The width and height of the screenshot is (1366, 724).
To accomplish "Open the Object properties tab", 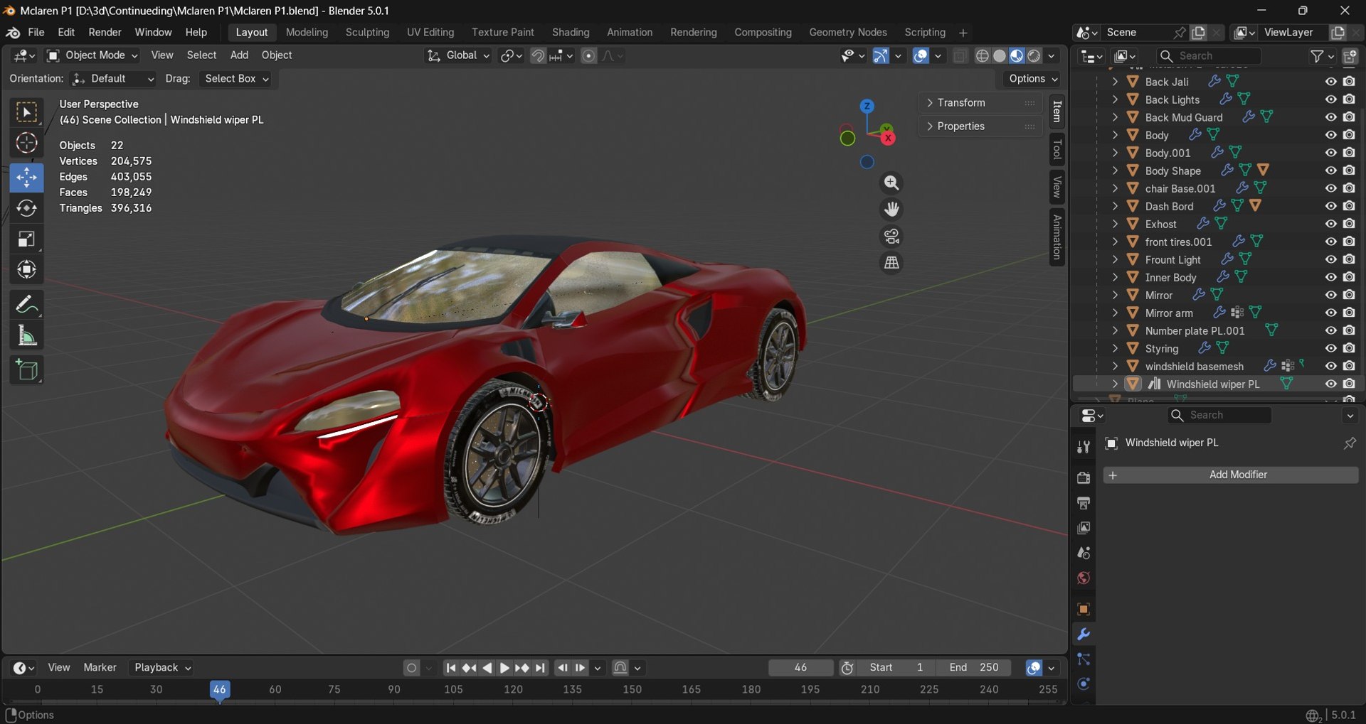I will 1084,610.
